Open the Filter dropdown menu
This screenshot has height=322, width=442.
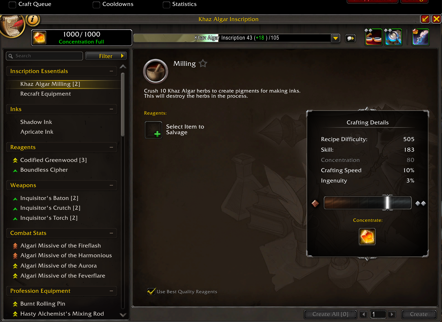[106, 56]
